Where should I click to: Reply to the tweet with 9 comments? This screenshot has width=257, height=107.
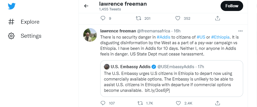pyautogui.click(x=103, y=18)
